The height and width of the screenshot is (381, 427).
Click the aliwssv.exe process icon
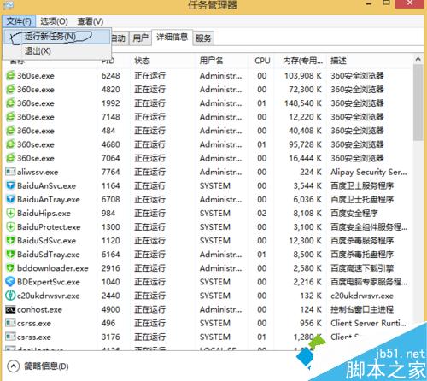click(x=10, y=172)
